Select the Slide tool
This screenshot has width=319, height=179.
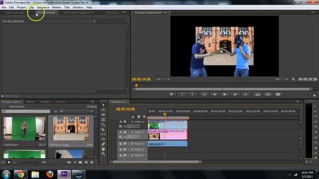point(103,139)
